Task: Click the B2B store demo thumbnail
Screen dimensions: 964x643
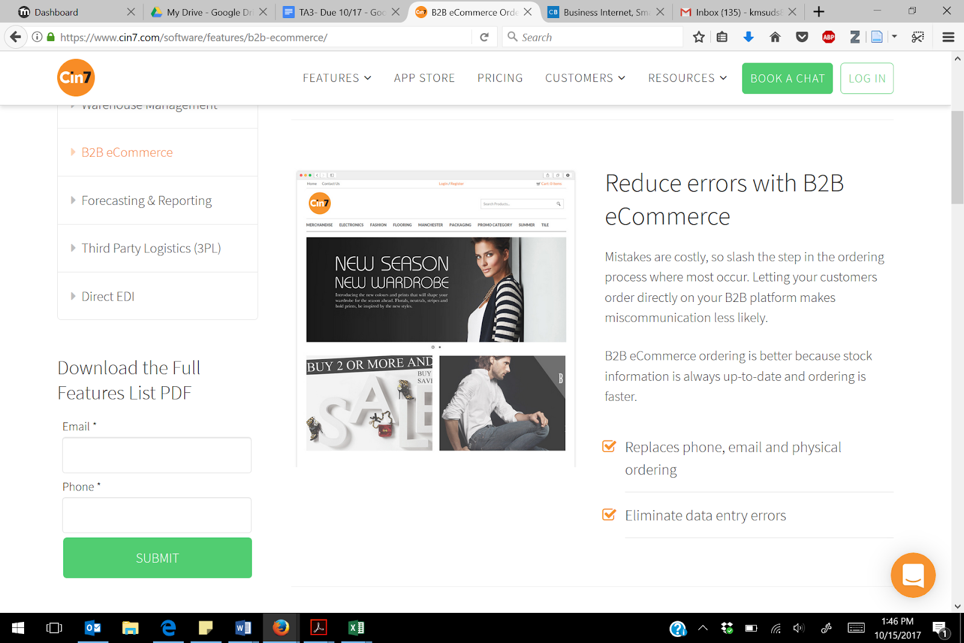Action: point(436,319)
